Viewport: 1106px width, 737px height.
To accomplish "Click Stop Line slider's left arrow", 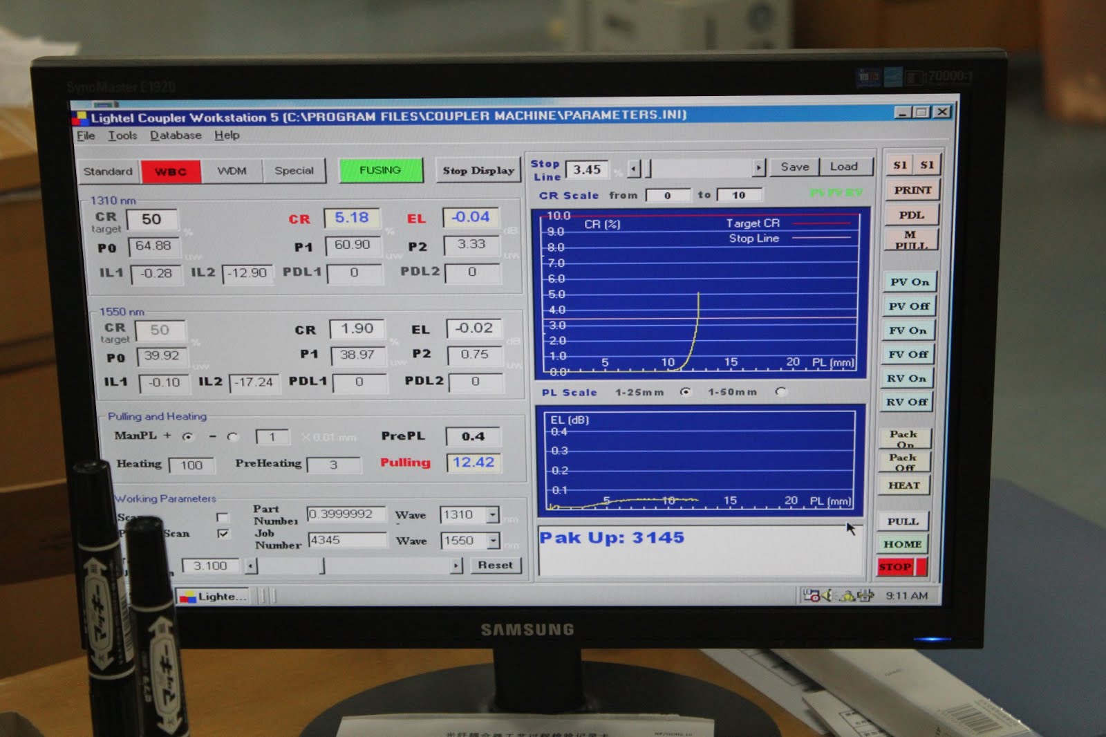I will [634, 168].
